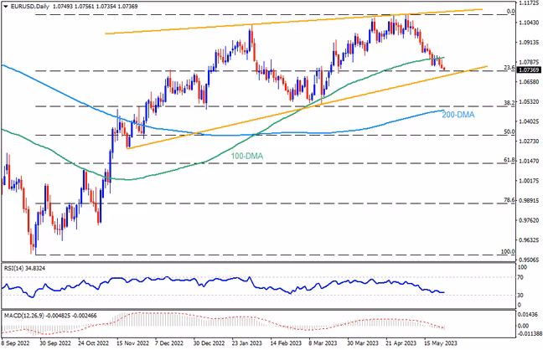This screenshot has height=350, width=543.
Task: Click the 8 Sep 2022 date marker
Action: [x=15, y=343]
